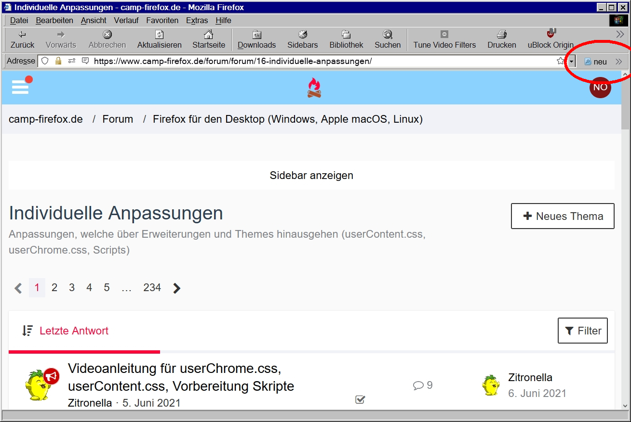Open the Filter button
The height and width of the screenshot is (422, 631).
(x=582, y=331)
